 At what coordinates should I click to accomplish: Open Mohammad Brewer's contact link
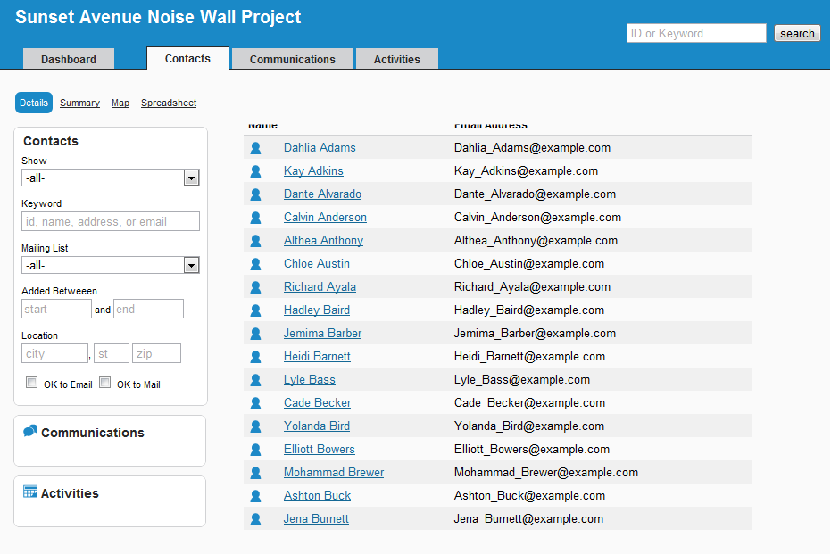334,473
